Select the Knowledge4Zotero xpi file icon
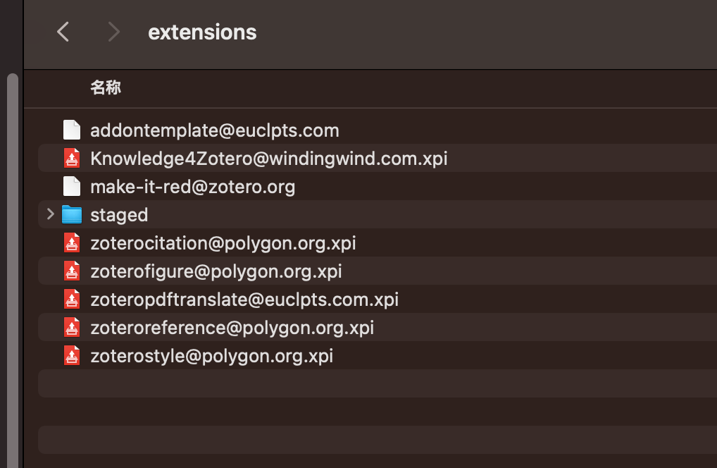717x468 pixels. tap(72, 159)
